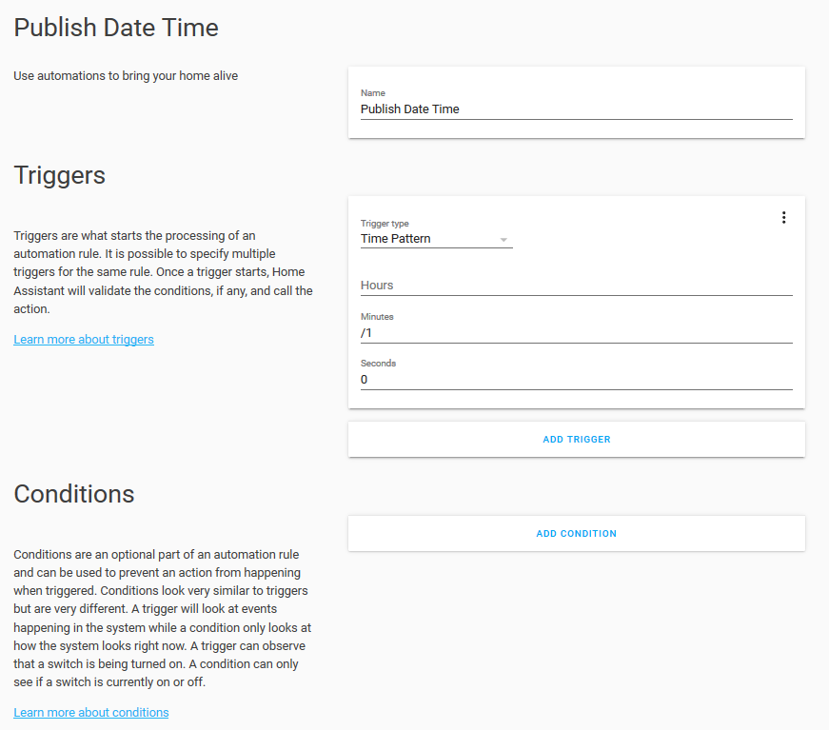Screen dimensions: 829x730
Task: Click the Triggers description paragraph
Action: [163, 272]
